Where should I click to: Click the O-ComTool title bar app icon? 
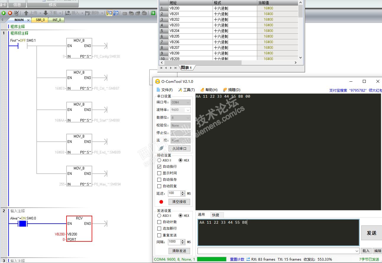coord(157,81)
